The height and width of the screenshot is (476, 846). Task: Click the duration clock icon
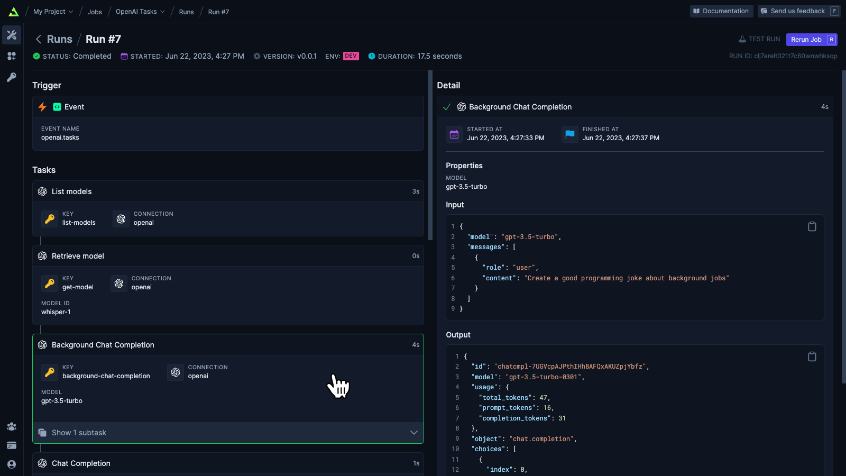tap(372, 56)
